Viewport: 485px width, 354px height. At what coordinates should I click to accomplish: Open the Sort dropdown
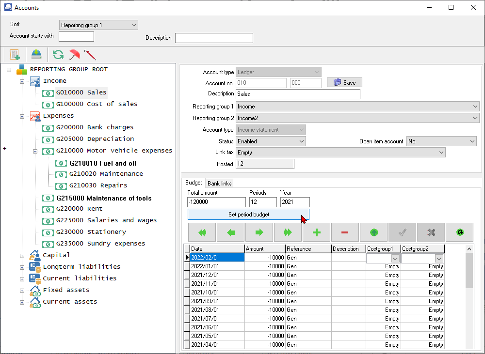pos(134,25)
